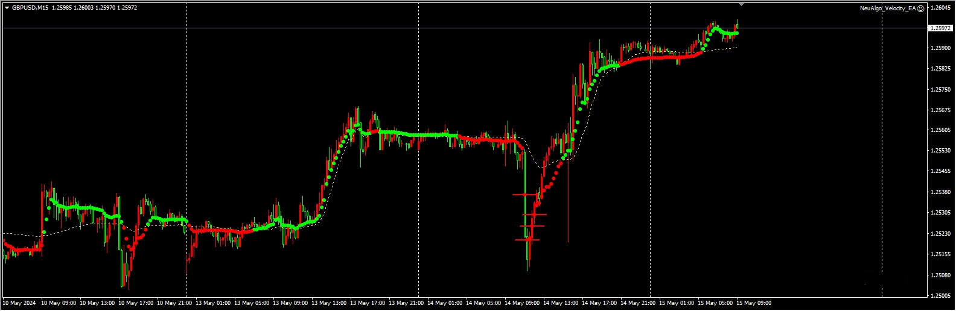Click the NeuAlgo_Velocity_EA smiley face icon
Viewport: 956px width, 311px height.
921,8
